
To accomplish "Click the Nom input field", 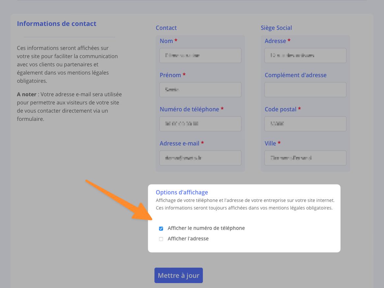I will [x=200, y=55].
